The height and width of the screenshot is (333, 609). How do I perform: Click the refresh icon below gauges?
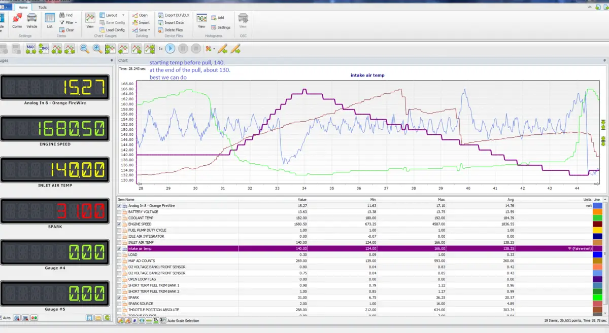pos(107,318)
